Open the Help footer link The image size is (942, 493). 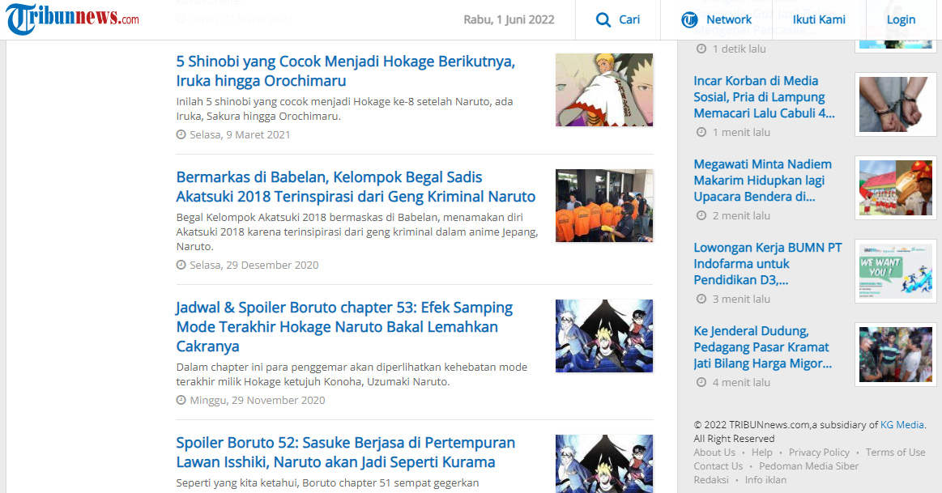(x=761, y=453)
